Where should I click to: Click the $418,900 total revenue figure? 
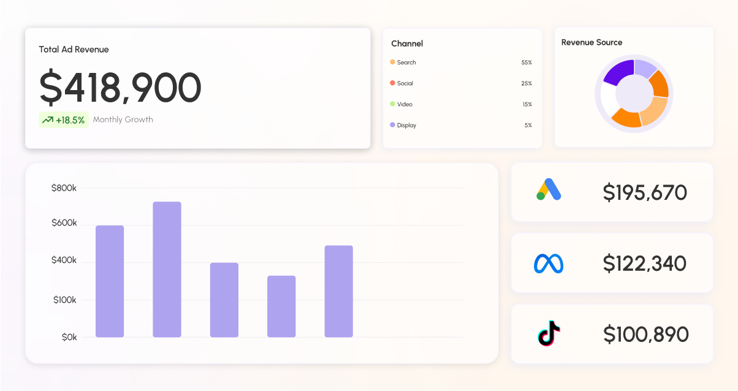tap(120, 87)
